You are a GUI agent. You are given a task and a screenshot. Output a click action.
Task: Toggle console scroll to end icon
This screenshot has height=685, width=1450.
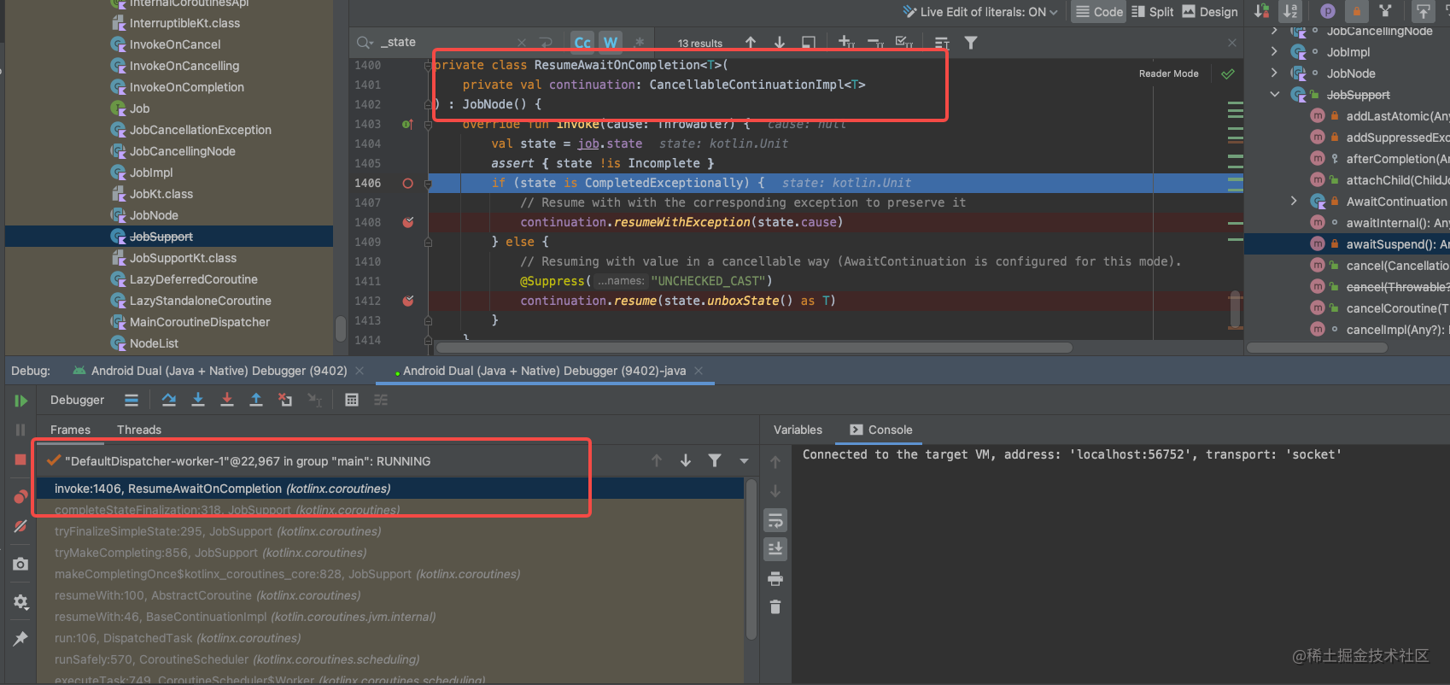[x=775, y=548]
